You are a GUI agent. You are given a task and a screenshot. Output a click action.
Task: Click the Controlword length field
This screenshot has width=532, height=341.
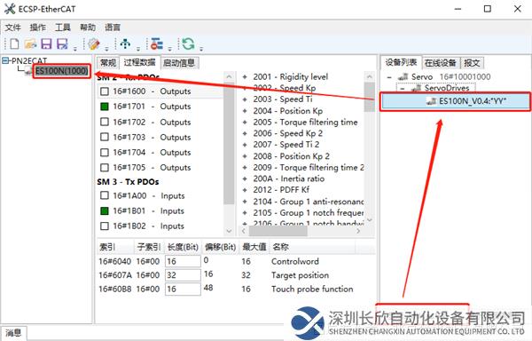pyautogui.click(x=183, y=262)
